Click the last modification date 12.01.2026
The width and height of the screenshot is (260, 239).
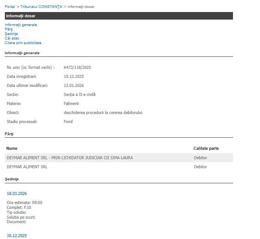click(x=74, y=86)
